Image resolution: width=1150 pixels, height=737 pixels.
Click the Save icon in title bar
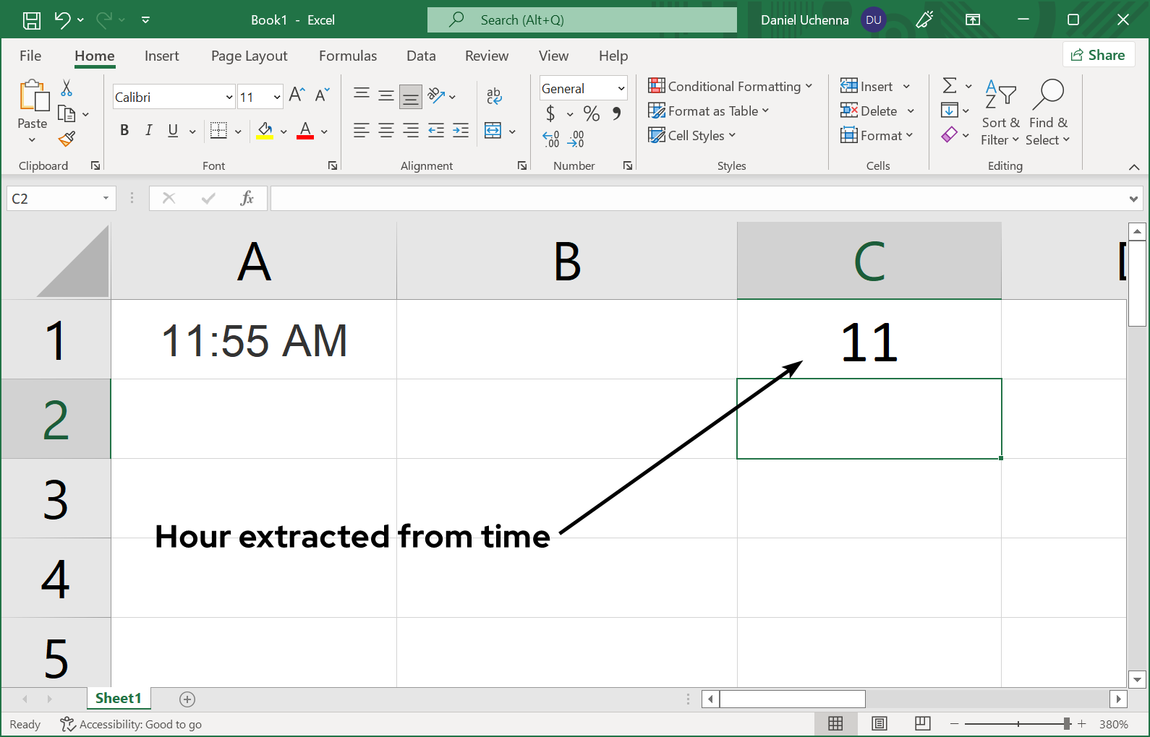point(32,20)
